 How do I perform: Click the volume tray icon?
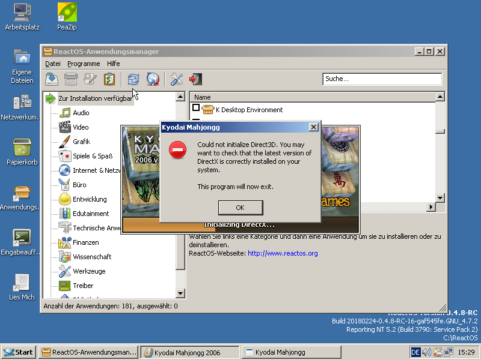tap(426, 352)
